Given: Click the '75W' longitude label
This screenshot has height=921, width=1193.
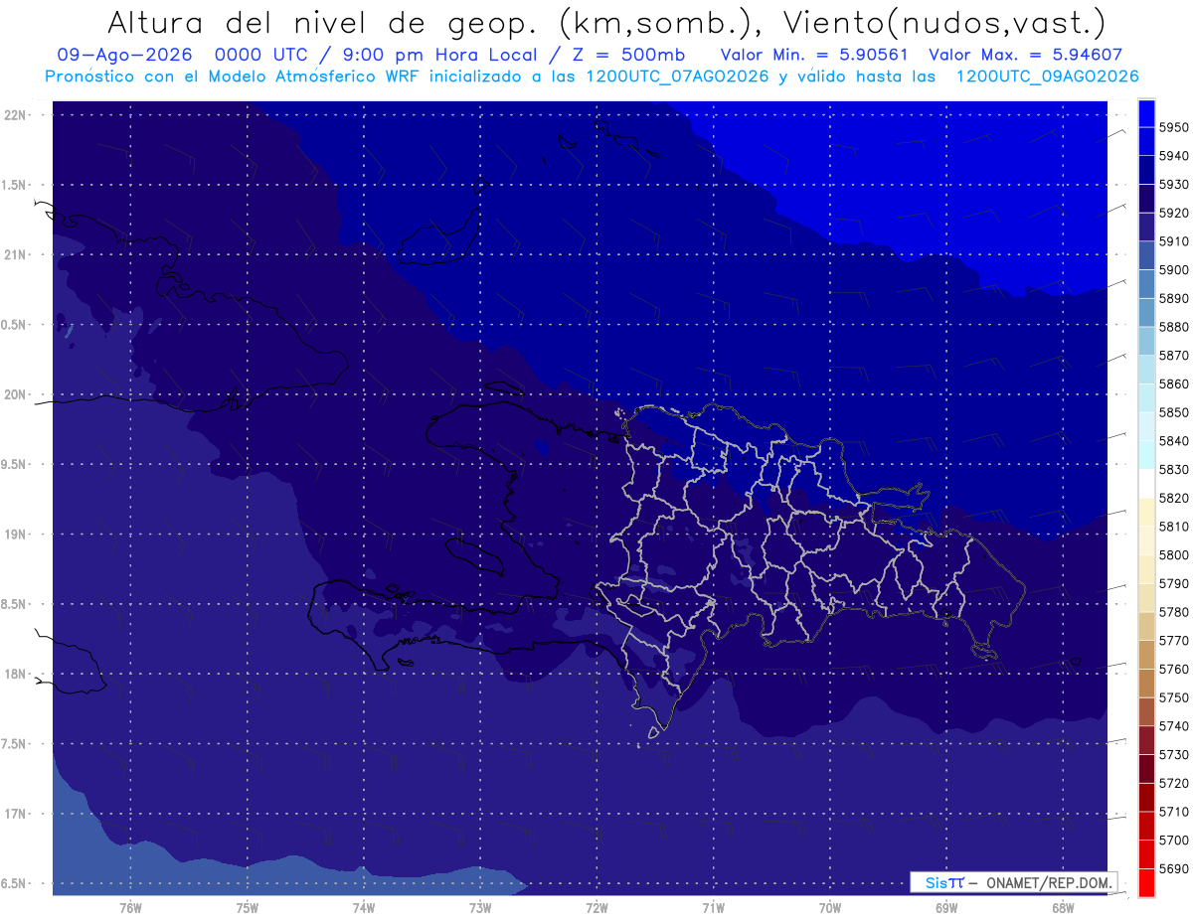Looking at the screenshot, I should pos(248,907).
